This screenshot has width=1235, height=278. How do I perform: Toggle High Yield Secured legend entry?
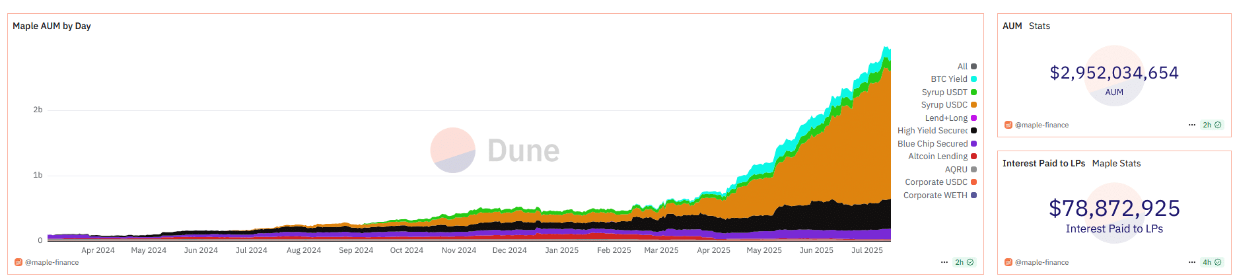point(937,131)
